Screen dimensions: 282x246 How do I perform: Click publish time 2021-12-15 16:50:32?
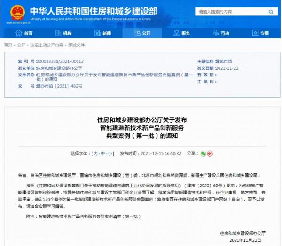click(x=161, y=154)
